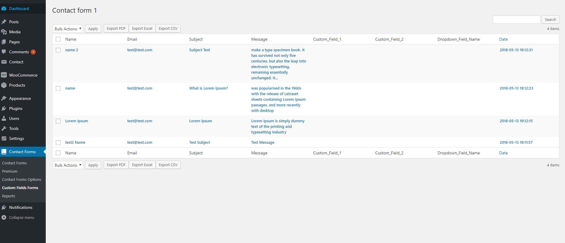Focus the search text field
This screenshot has height=243, width=565.
click(516, 19)
